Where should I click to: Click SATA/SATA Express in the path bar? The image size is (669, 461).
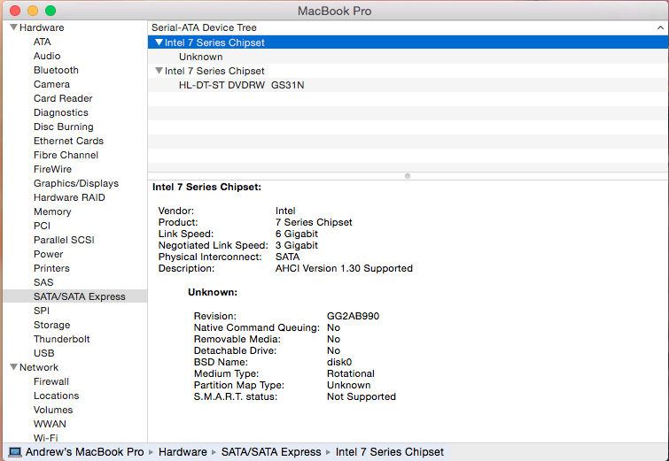click(x=271, y=452)
